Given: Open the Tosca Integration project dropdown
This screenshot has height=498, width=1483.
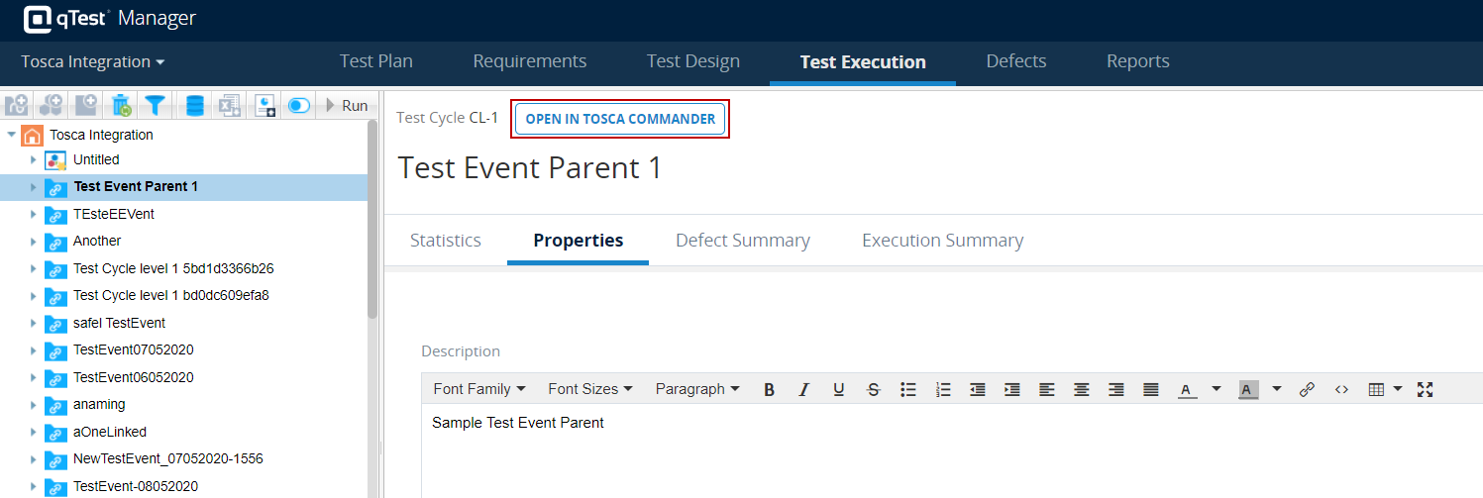Looking at the screenshot, I should tap(93, 61).
